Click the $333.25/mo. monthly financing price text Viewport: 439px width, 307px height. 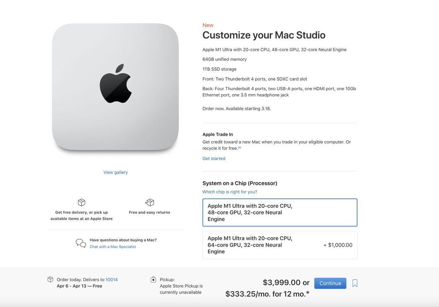[x=268, y=294]
